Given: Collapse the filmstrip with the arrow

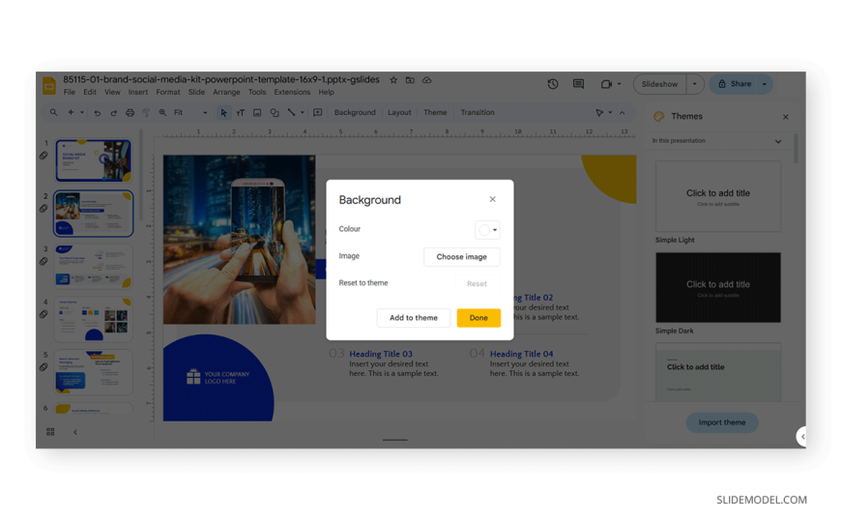Looking at the screenshot, I should (x=75, y=432).
